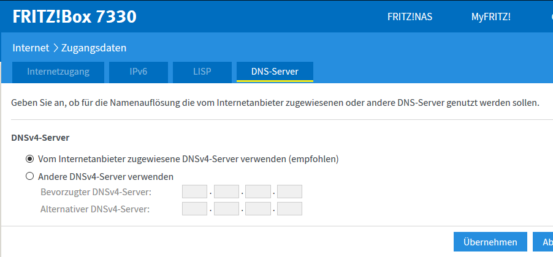Viewport: 553px width, 257px height.
Task: Select Andere DNSv4-Server verwenden radio
Action: 29,176
